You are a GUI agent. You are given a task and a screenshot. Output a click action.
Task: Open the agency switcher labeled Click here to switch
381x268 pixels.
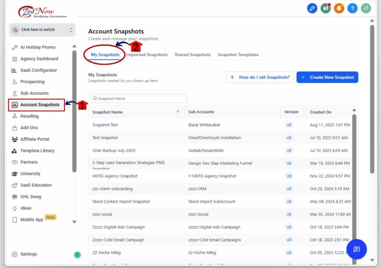click(x=42, y=29)
